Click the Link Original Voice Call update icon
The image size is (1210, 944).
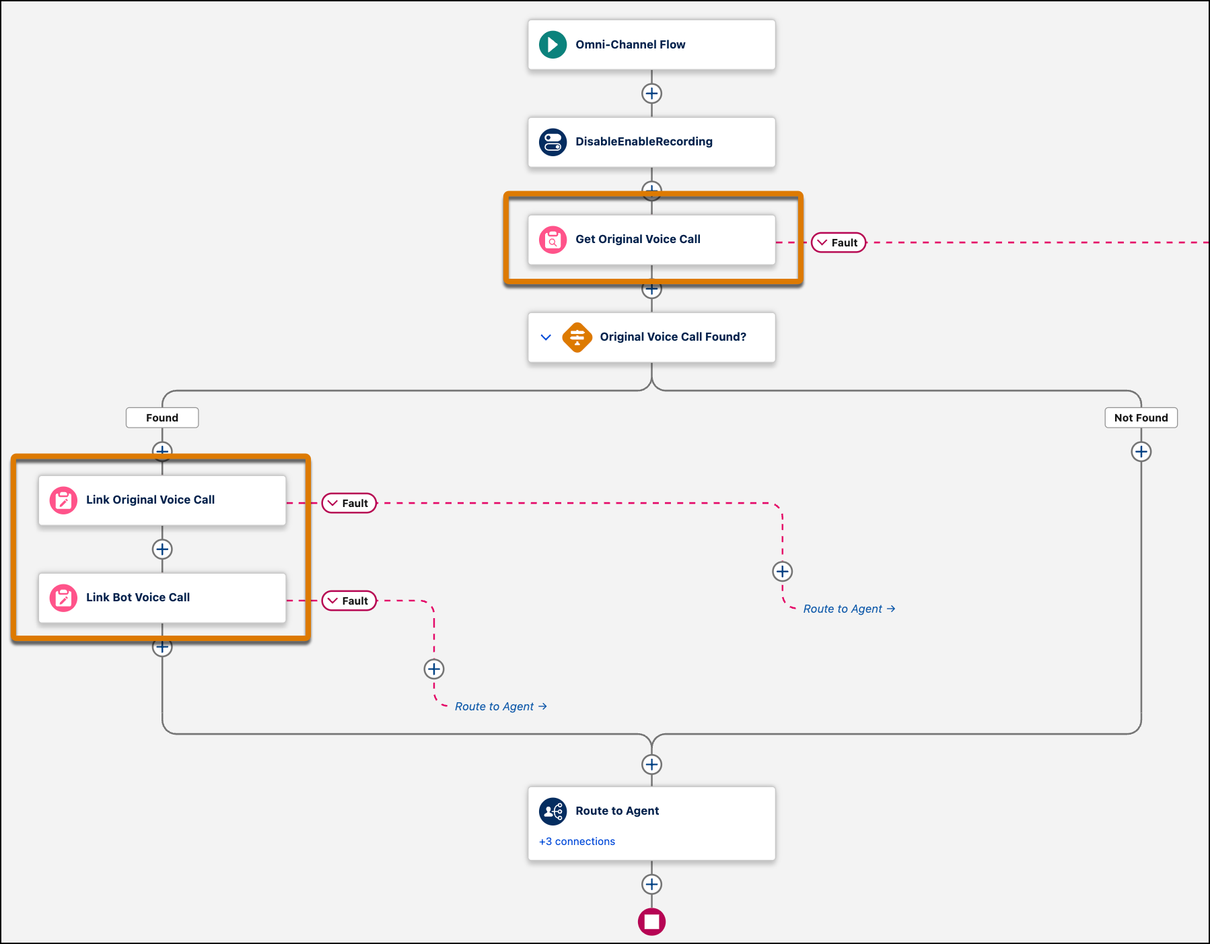[x=63, y=500]
